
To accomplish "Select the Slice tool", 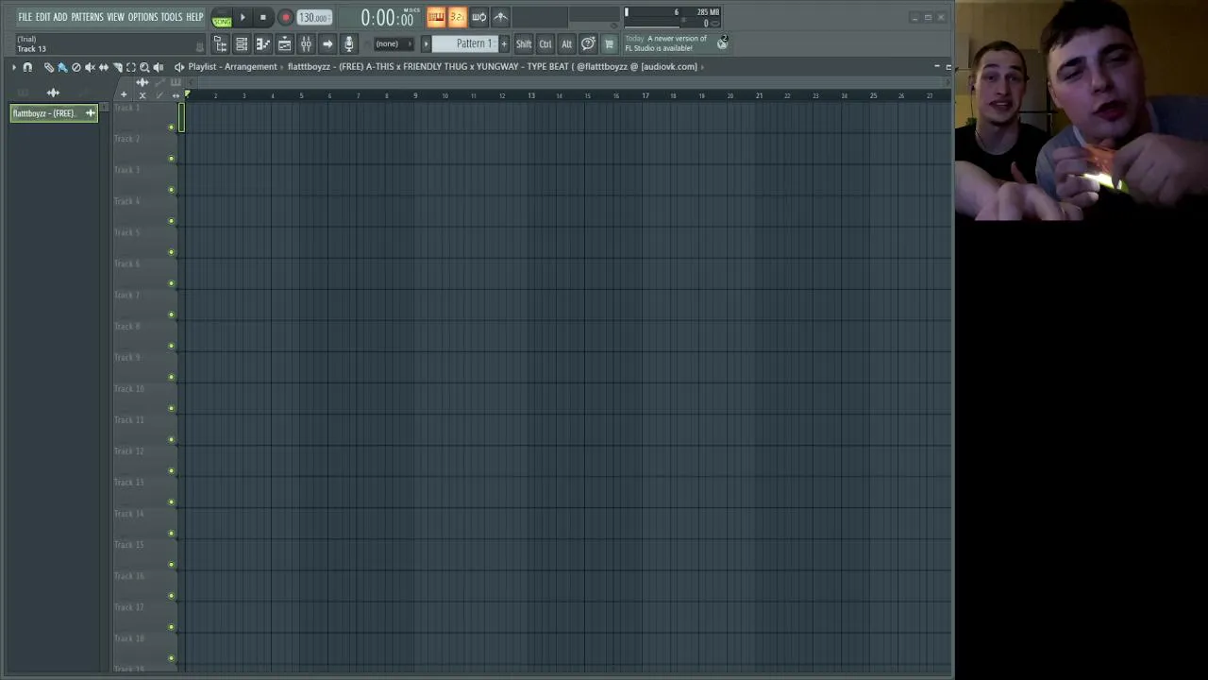I will click(x=117, y=67).
